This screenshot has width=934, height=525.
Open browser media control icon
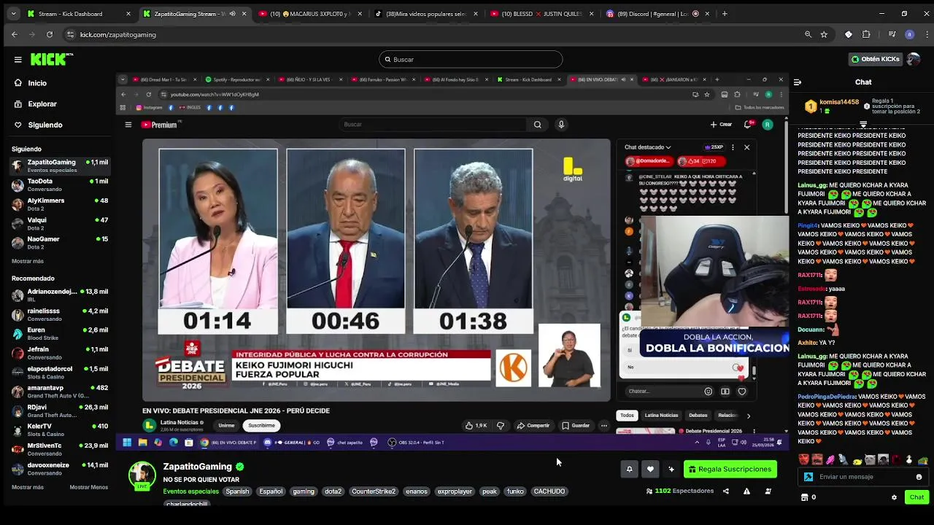892,34
